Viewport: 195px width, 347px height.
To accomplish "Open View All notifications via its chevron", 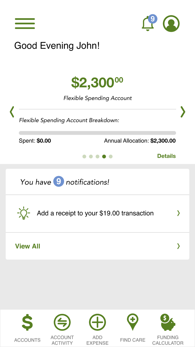I will [x=178, y=246].
